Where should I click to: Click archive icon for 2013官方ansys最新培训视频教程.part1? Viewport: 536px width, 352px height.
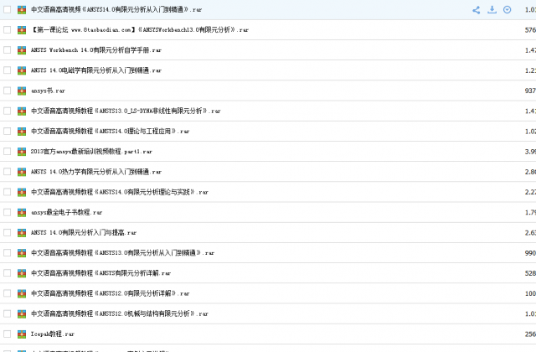(22, 152)
